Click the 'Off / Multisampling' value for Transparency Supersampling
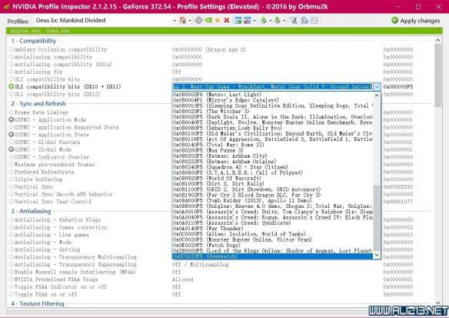 tap(200, 264)
